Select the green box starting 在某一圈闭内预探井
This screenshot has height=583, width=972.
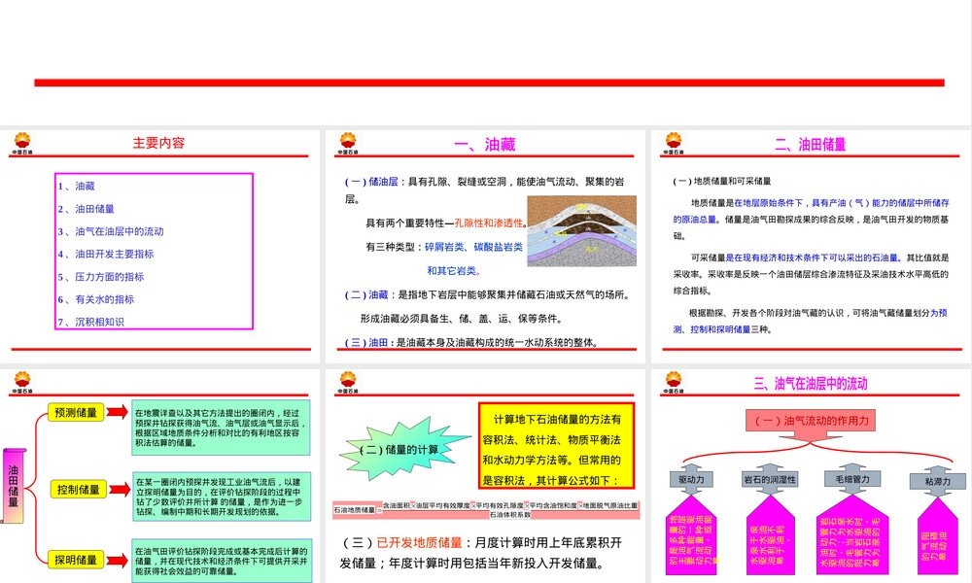[221, 497]
